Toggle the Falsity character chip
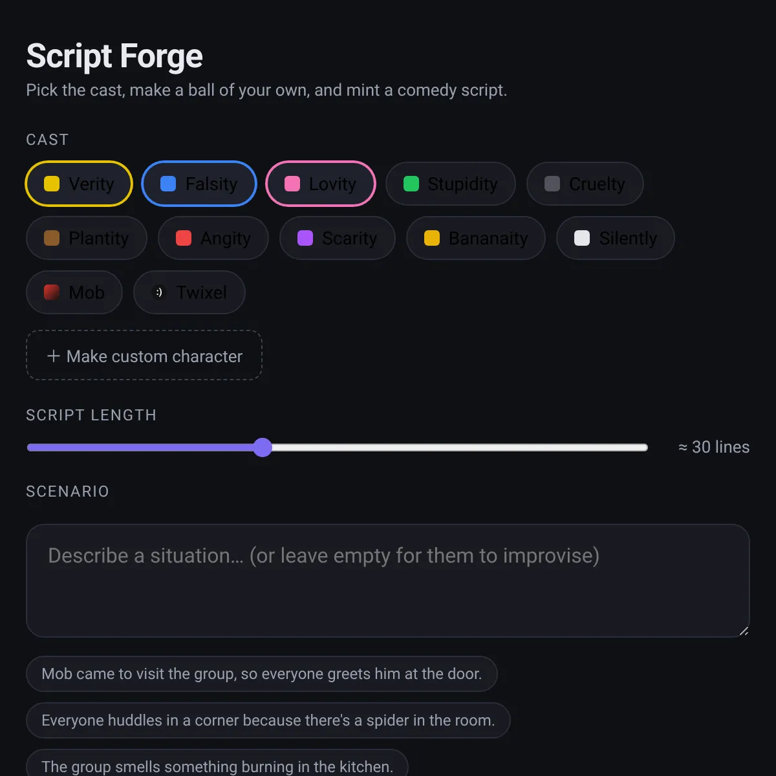The image size is (776, 776). 199,184
